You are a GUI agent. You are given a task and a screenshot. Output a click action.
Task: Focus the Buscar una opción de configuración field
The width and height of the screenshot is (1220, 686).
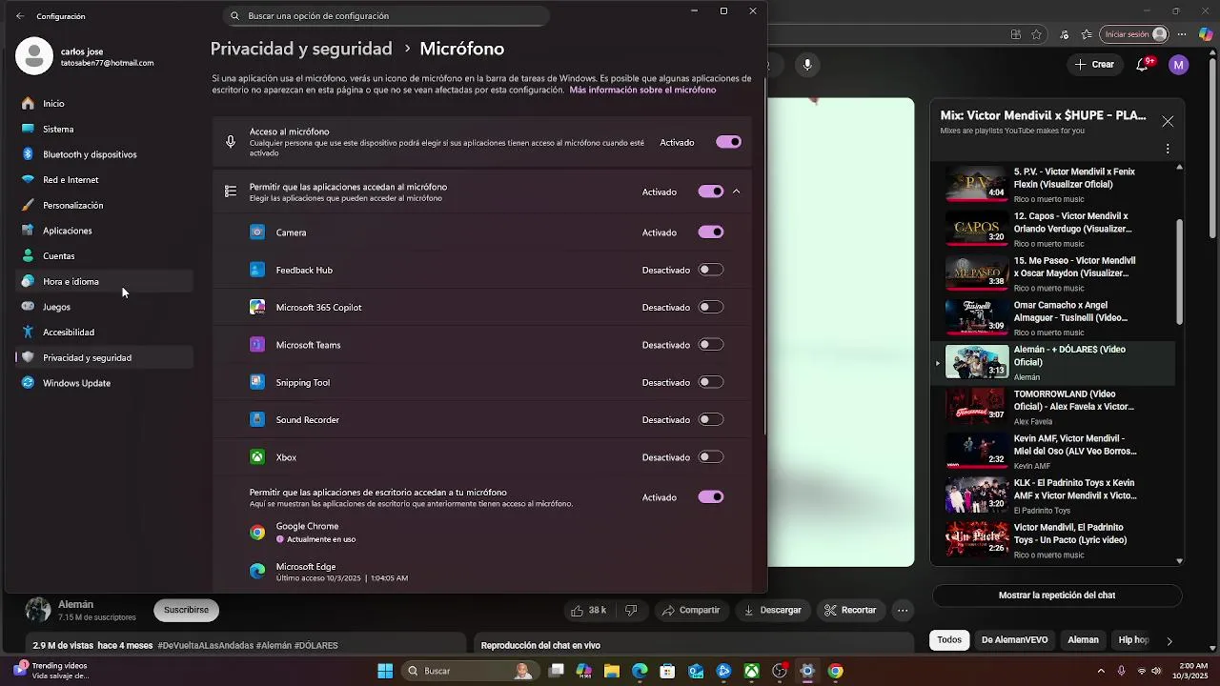(x=386, y=16)
